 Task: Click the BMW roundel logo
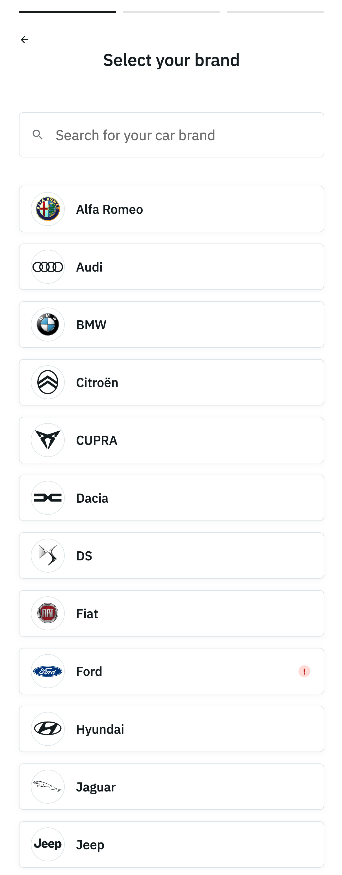pos(47,325)
